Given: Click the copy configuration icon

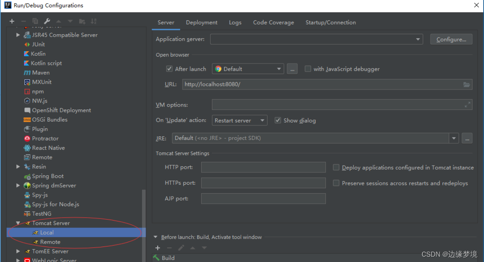Looking at the screenshot, I should point(35,21).
